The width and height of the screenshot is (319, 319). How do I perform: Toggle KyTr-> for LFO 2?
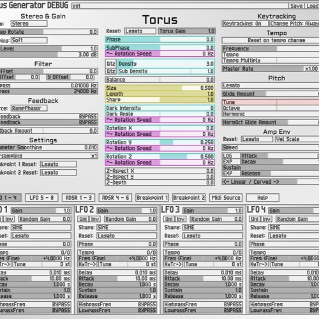point(87,264)
